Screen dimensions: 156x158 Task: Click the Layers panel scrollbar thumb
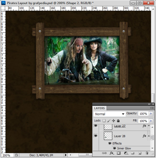point(152,137)
